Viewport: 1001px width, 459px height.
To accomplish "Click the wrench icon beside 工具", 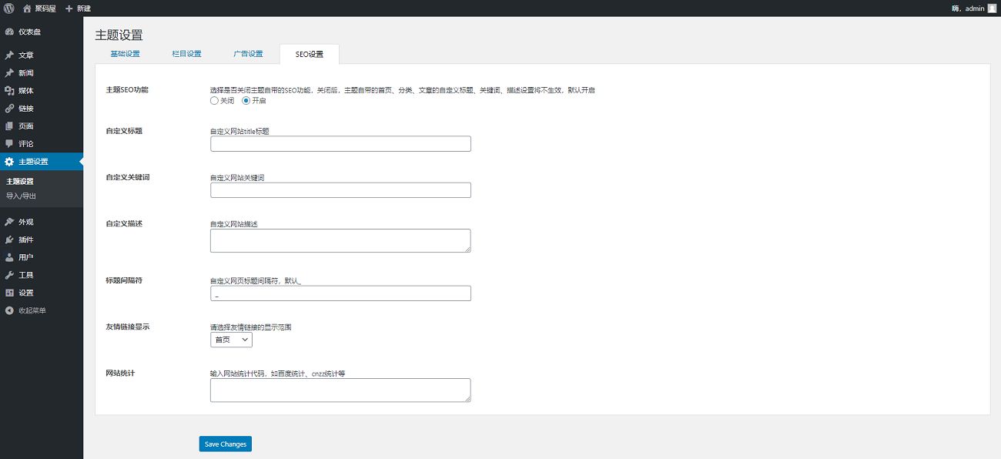I will coord(9,275).
